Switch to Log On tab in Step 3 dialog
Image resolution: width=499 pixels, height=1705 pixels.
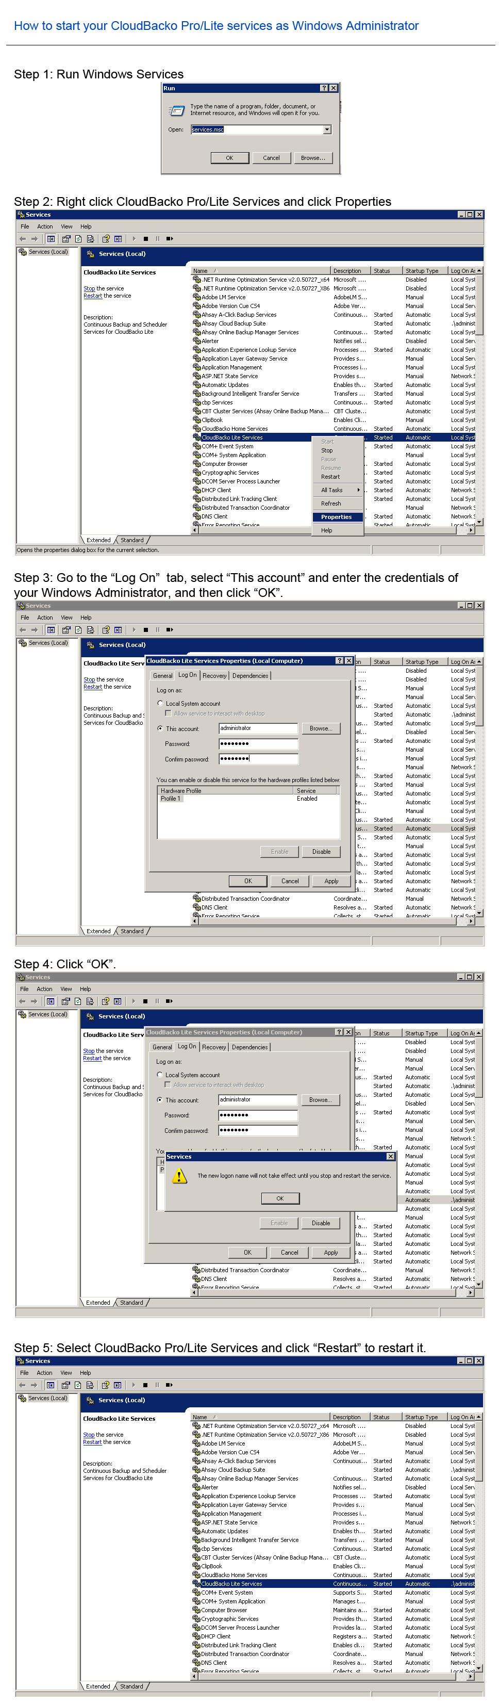tap(187, 674)
